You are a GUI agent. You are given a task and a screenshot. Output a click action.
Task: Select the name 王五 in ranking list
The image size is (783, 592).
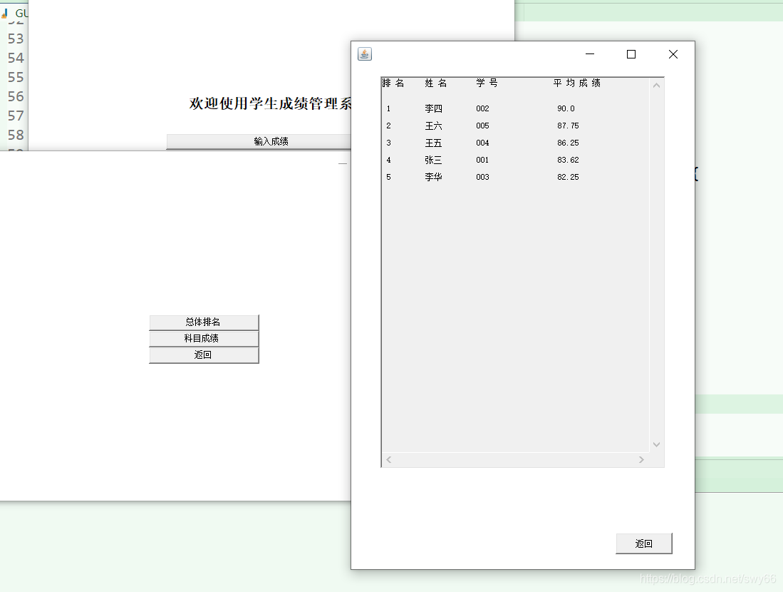[x=433, y=143]
